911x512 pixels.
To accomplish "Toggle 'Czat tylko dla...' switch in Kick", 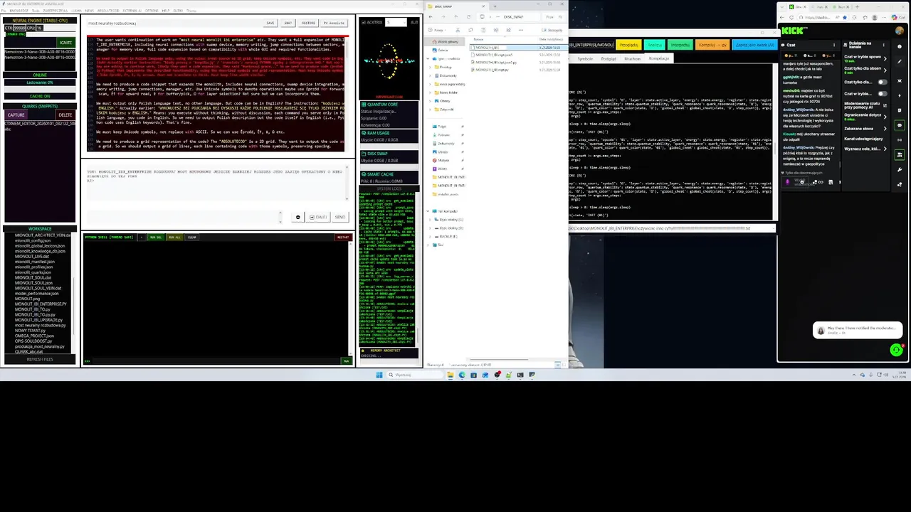I will pyautogui.click(x=883, y=82).
